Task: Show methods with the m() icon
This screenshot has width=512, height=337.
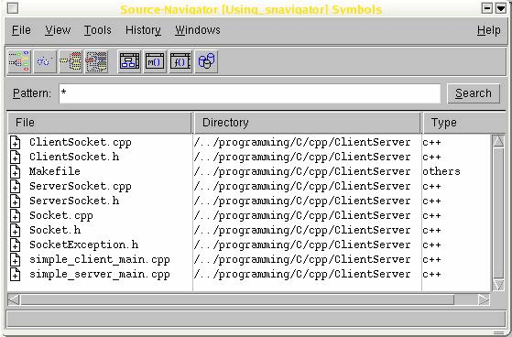Action: (155, 61)
